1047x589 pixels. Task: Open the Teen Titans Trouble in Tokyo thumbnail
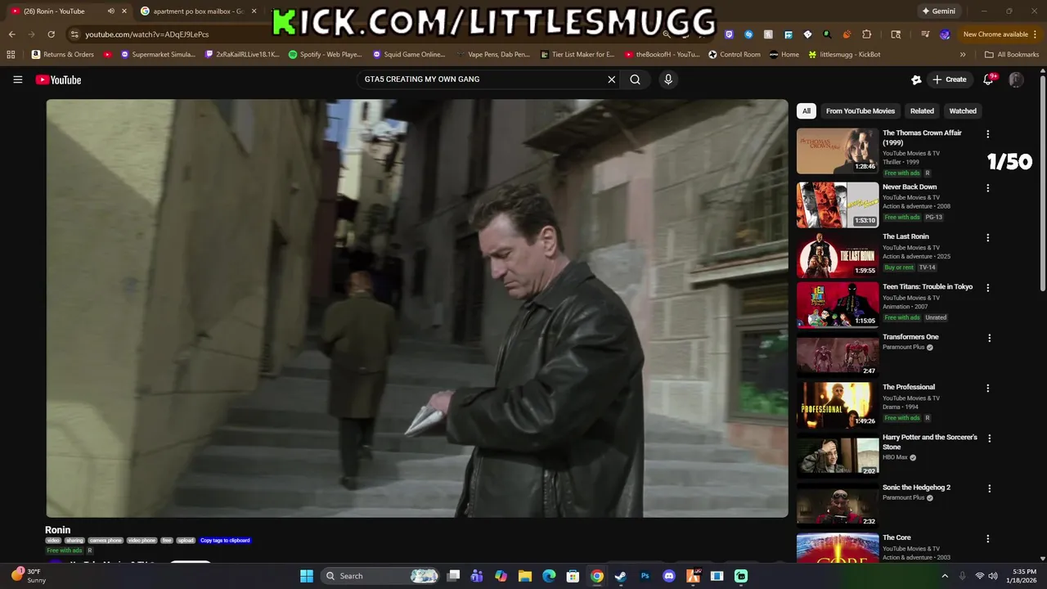point(838,304)
